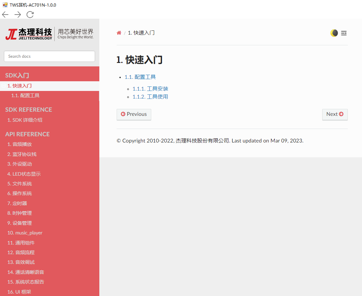Open 1.1. 配置工具 in the sidebar
362x296 pixels.
point(25,95)
